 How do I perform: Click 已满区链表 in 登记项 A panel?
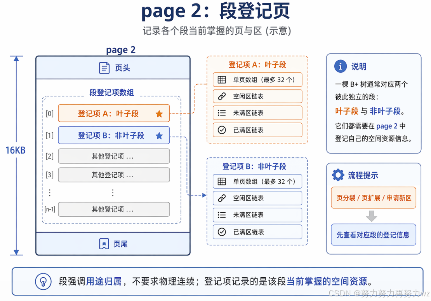click(x=257, y=130)
